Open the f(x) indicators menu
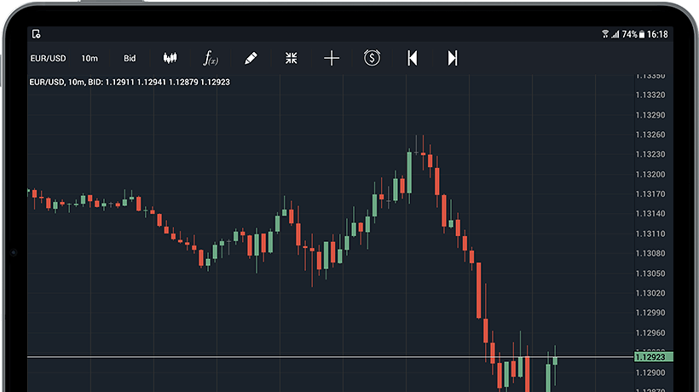Viewport: 699px width, 392px height. coord(211,58)
